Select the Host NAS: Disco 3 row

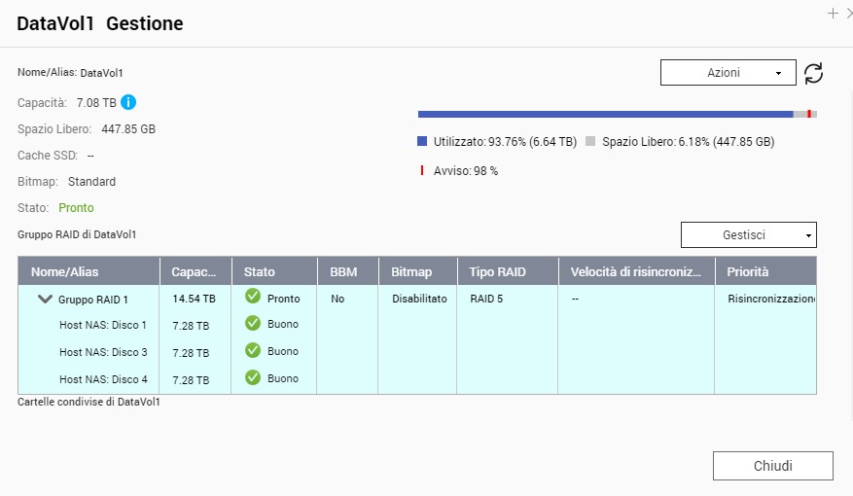pyautogui.click(x=103, y=352)
